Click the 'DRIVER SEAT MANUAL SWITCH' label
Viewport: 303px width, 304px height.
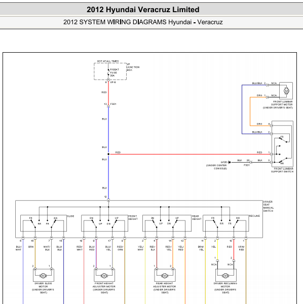point(269,206)
